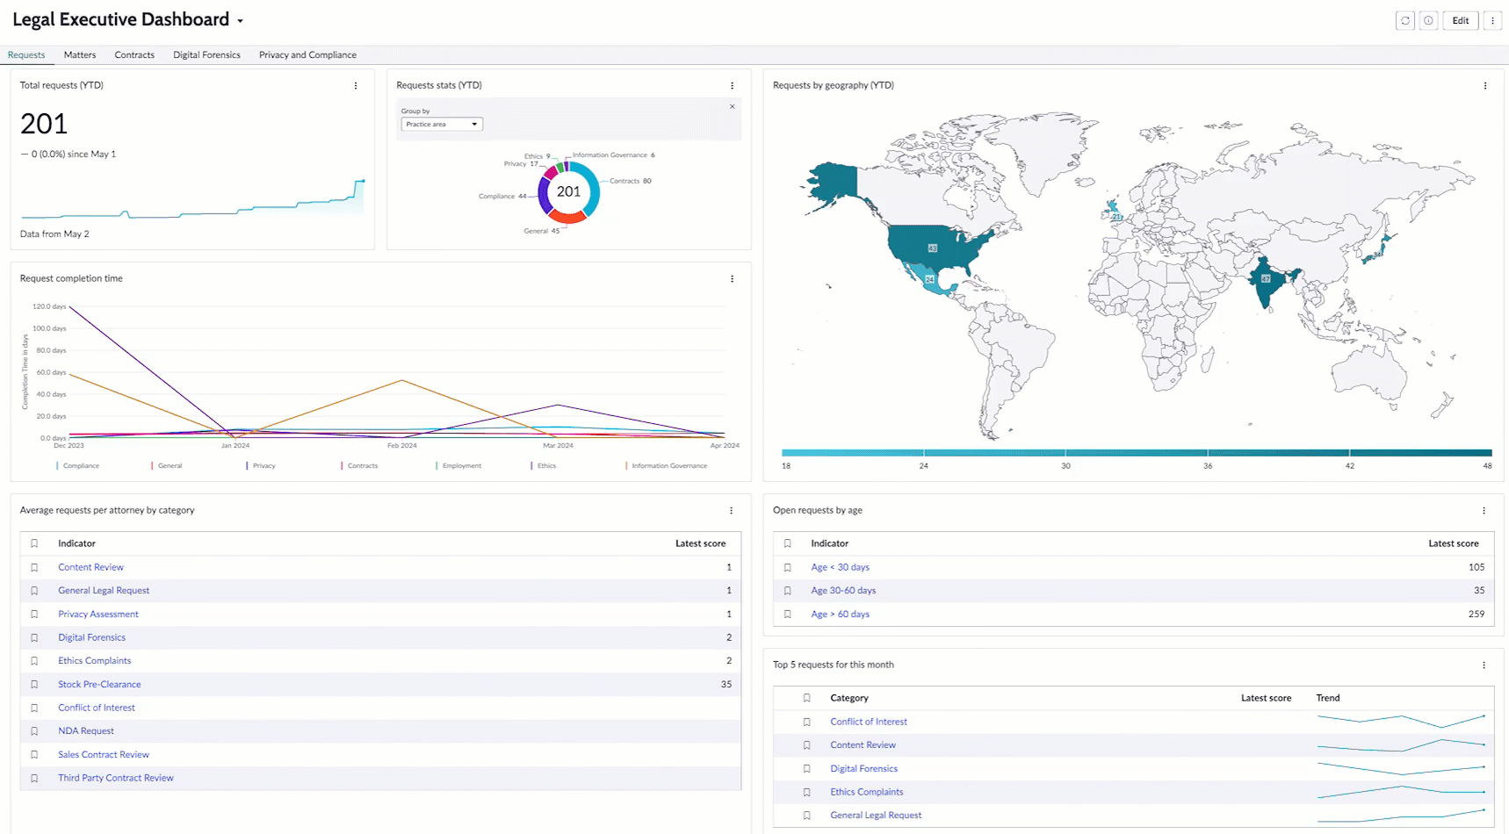Bookmark Conflict of Interest in Top 5 requests

click(806, 723)
